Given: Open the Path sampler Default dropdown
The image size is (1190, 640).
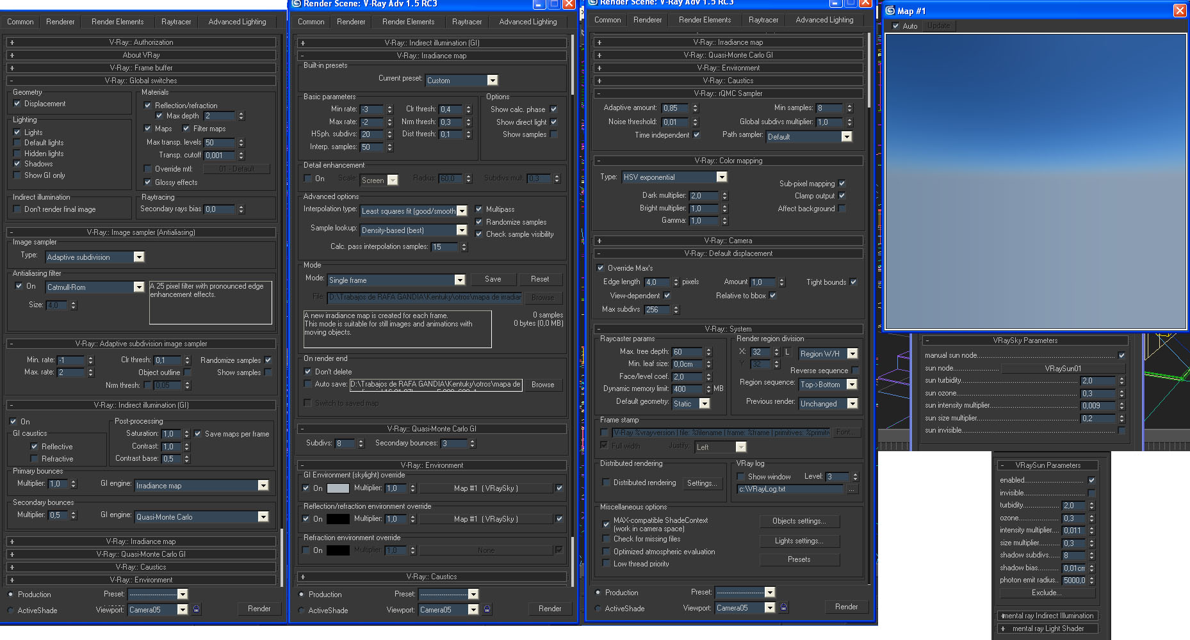Looking at the screenshot, I should [x=809, y=137].
